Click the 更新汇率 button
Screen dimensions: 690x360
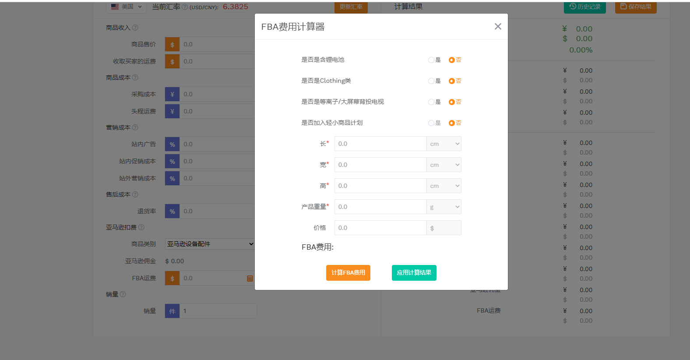pos(351,7)
